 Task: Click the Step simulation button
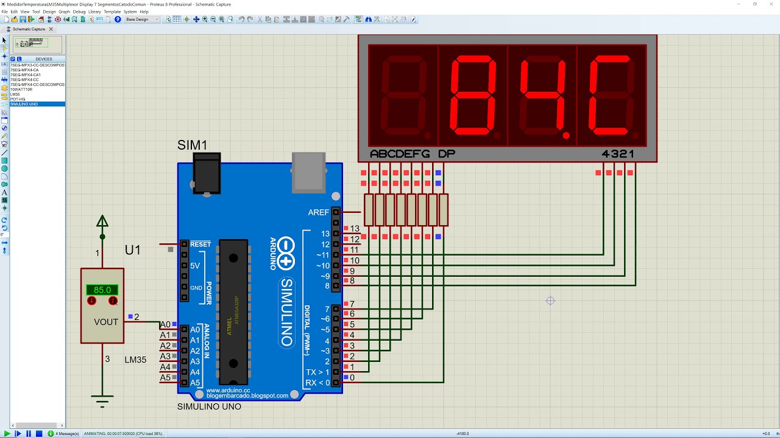(x=18, y=434)
